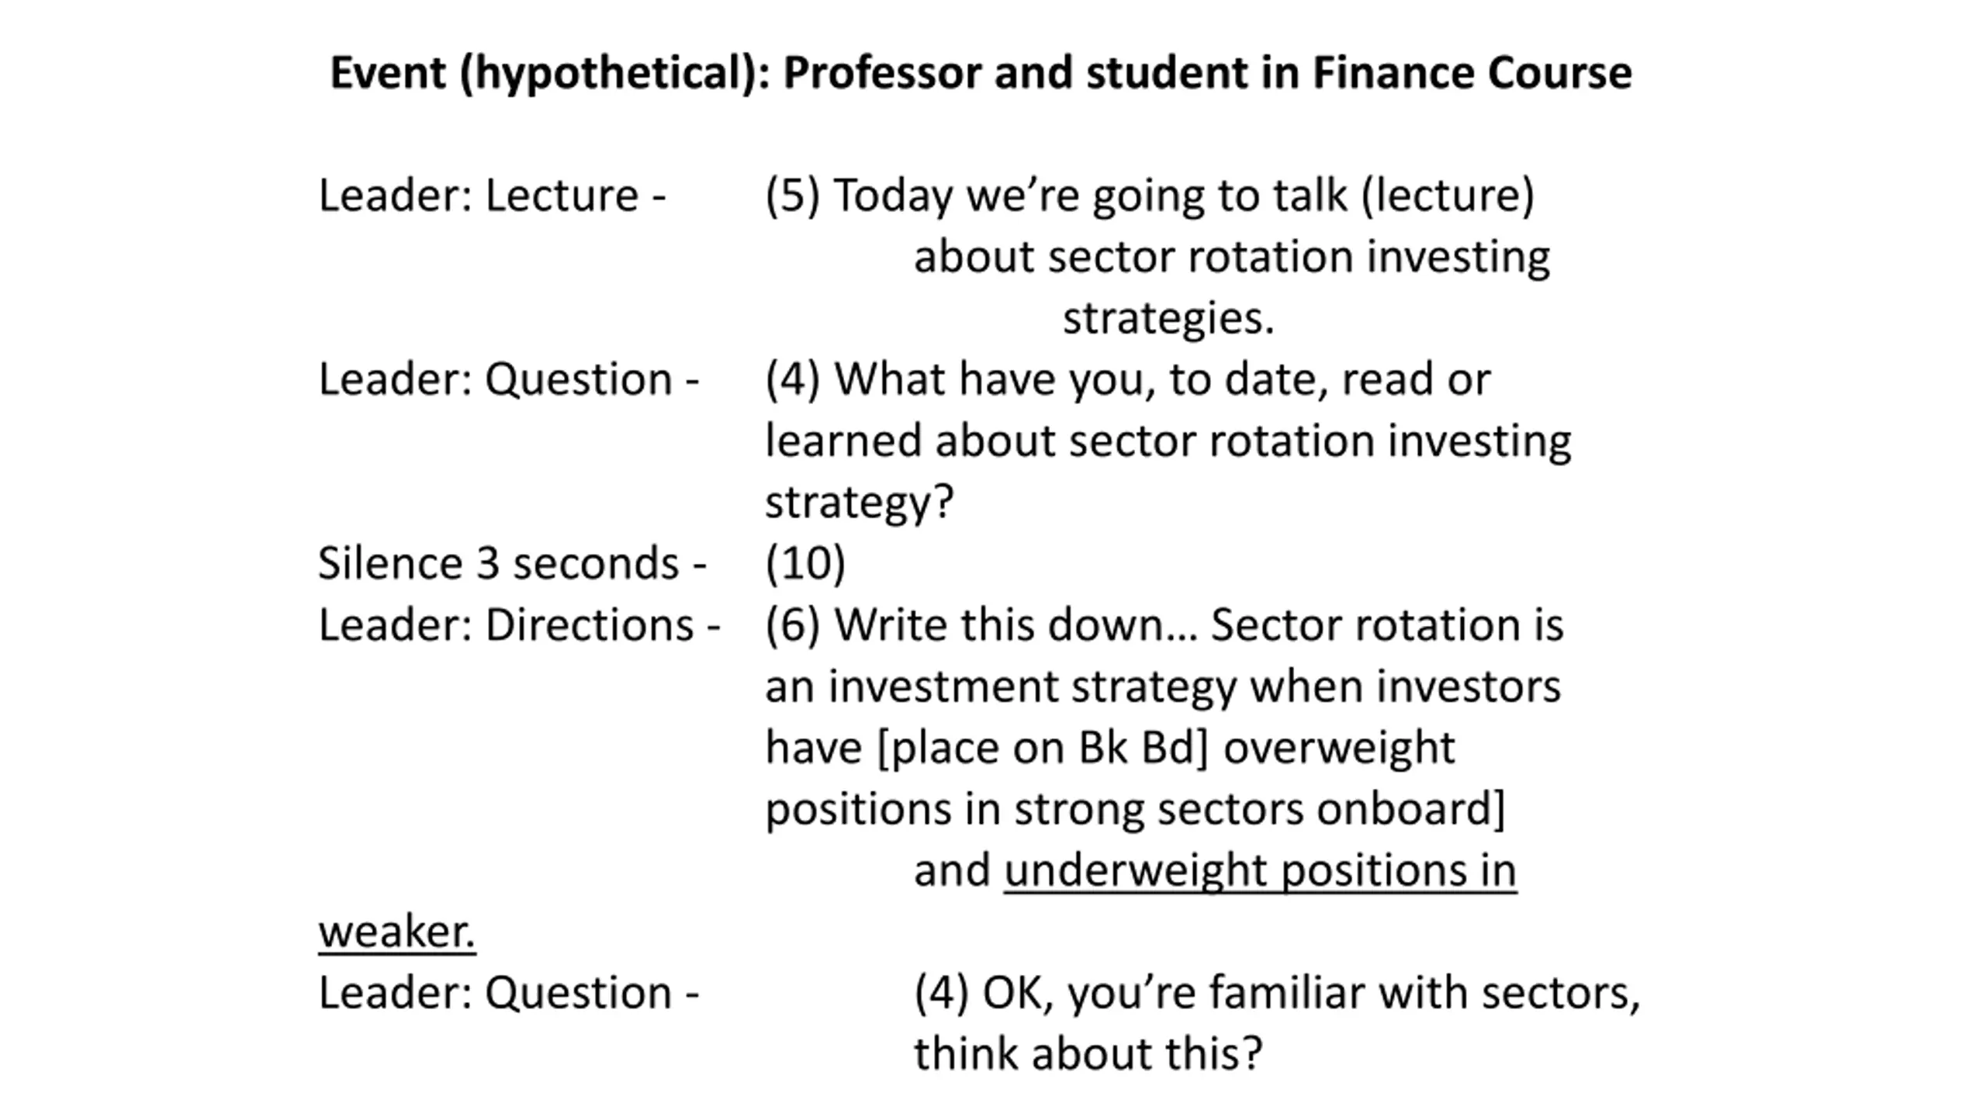Click the last "Leader: Question -" label
Screen dimensions: 1986x1117
(509, 993)
